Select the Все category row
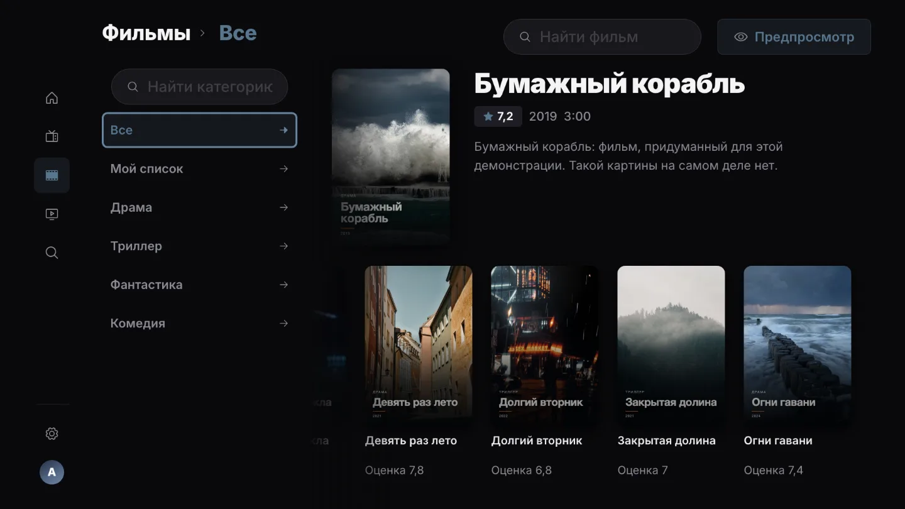Image resolution: width=905 pixels, height=509 pixels. (x=199, y=130)
